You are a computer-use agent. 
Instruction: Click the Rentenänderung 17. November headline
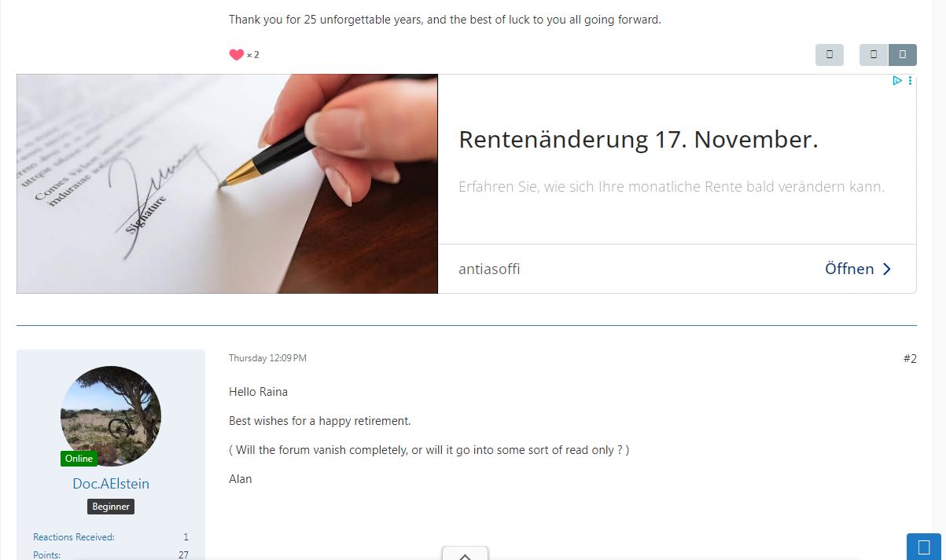[x=639, y=140]
